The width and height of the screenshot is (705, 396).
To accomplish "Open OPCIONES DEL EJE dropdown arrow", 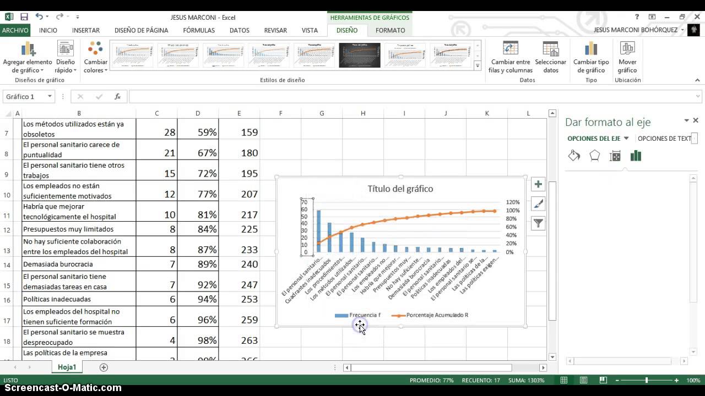I will coord(626,139).
